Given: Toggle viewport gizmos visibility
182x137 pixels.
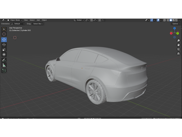Looking at the screenshot, I should pyautogui.click(x=152, y=20).
